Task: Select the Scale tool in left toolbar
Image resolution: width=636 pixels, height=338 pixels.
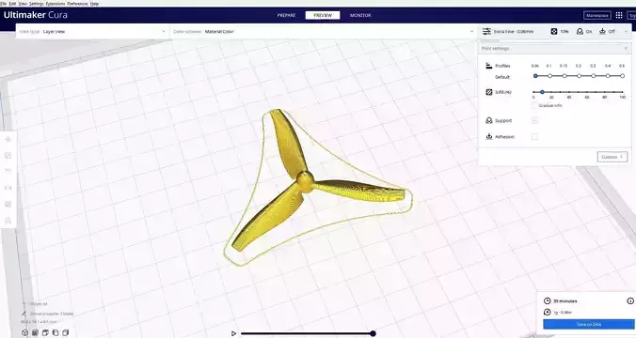Action: click(x=8, y=156)
